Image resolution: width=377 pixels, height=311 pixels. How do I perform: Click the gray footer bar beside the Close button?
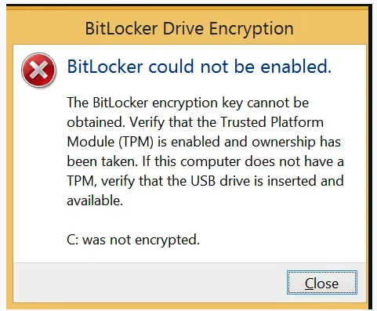(149, 283)
